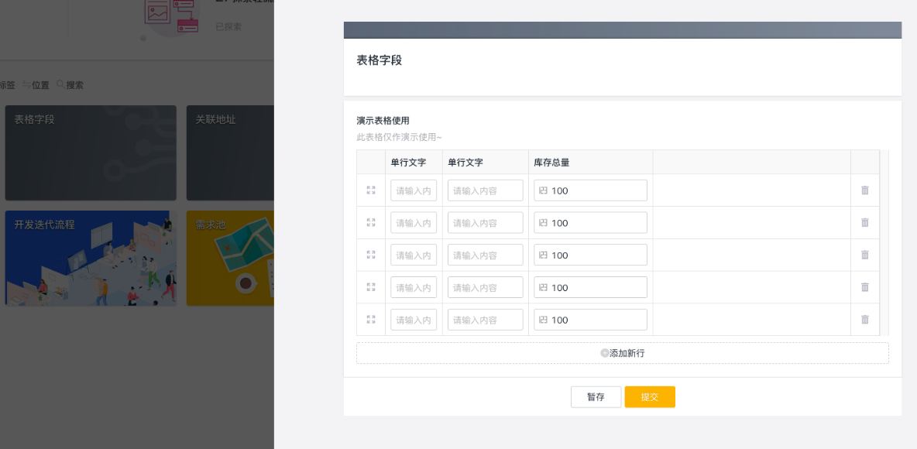Click the second 单行文字 field in row five
This screenshot has width=917, height=449.
[x=485, y=320]
